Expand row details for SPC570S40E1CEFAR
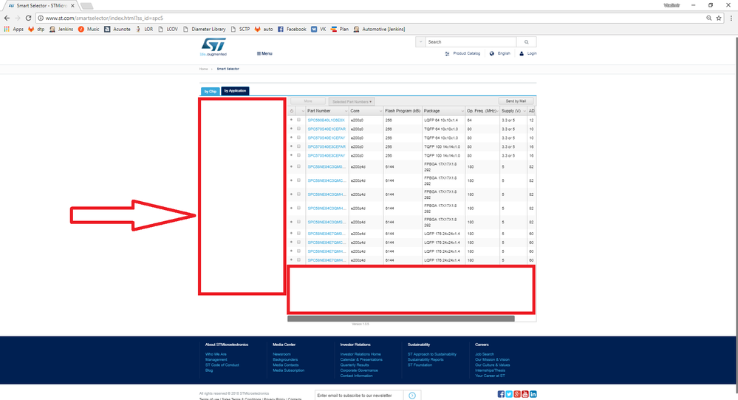 pos(291,129)
